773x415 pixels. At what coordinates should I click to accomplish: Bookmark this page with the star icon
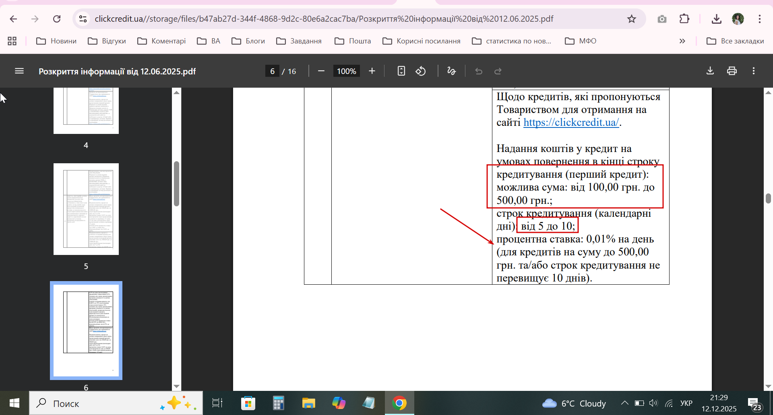pyautogui.click(x=631, y=19)
